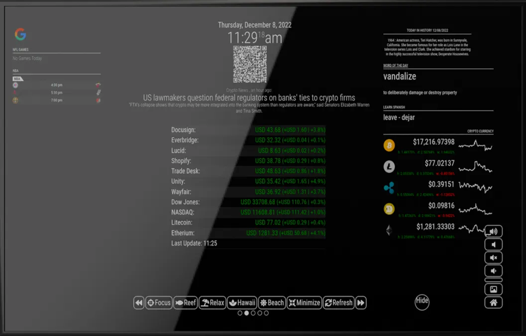Select the fourth page indicator dot
The image size is (526, 336).
[x=260, y=313]
